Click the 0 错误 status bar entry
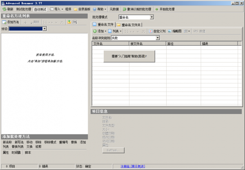The height and width of the screenshot is (170, 245). [57, 166]
